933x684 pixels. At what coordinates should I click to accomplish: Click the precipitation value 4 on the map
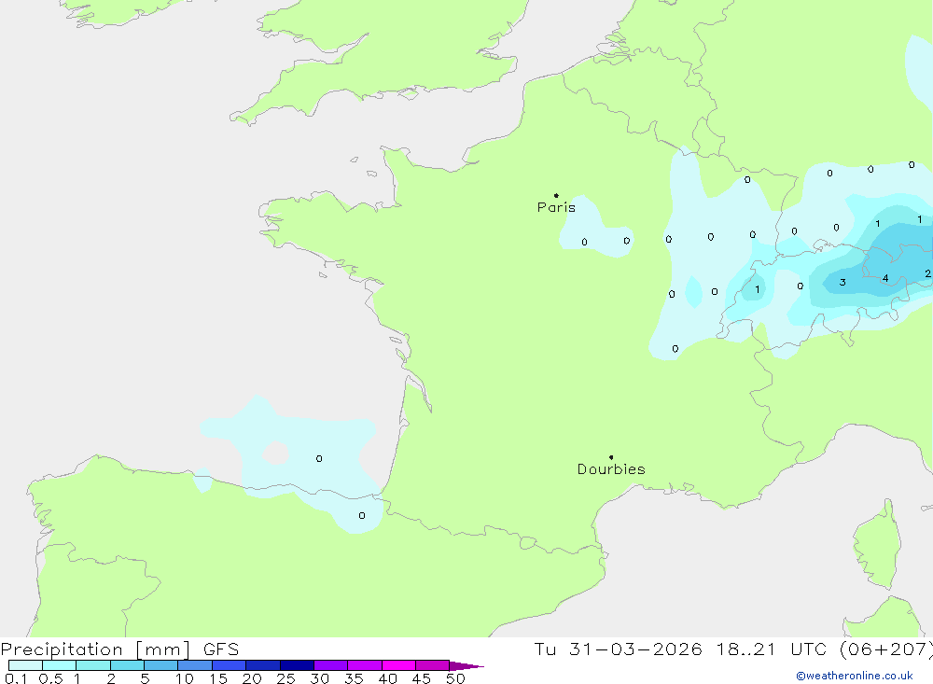click(x=885, y=278)
